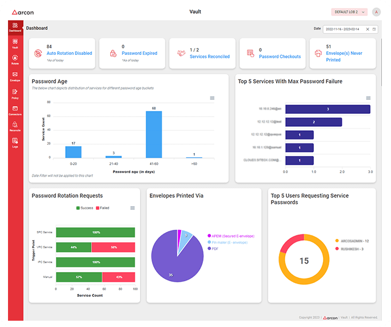Screen dimensions: 391x327
Task: Open Password Rotation Requests chart menu
Action: (x=133, y=208)
